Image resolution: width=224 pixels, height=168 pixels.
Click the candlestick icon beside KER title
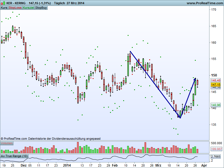(3, 3)
